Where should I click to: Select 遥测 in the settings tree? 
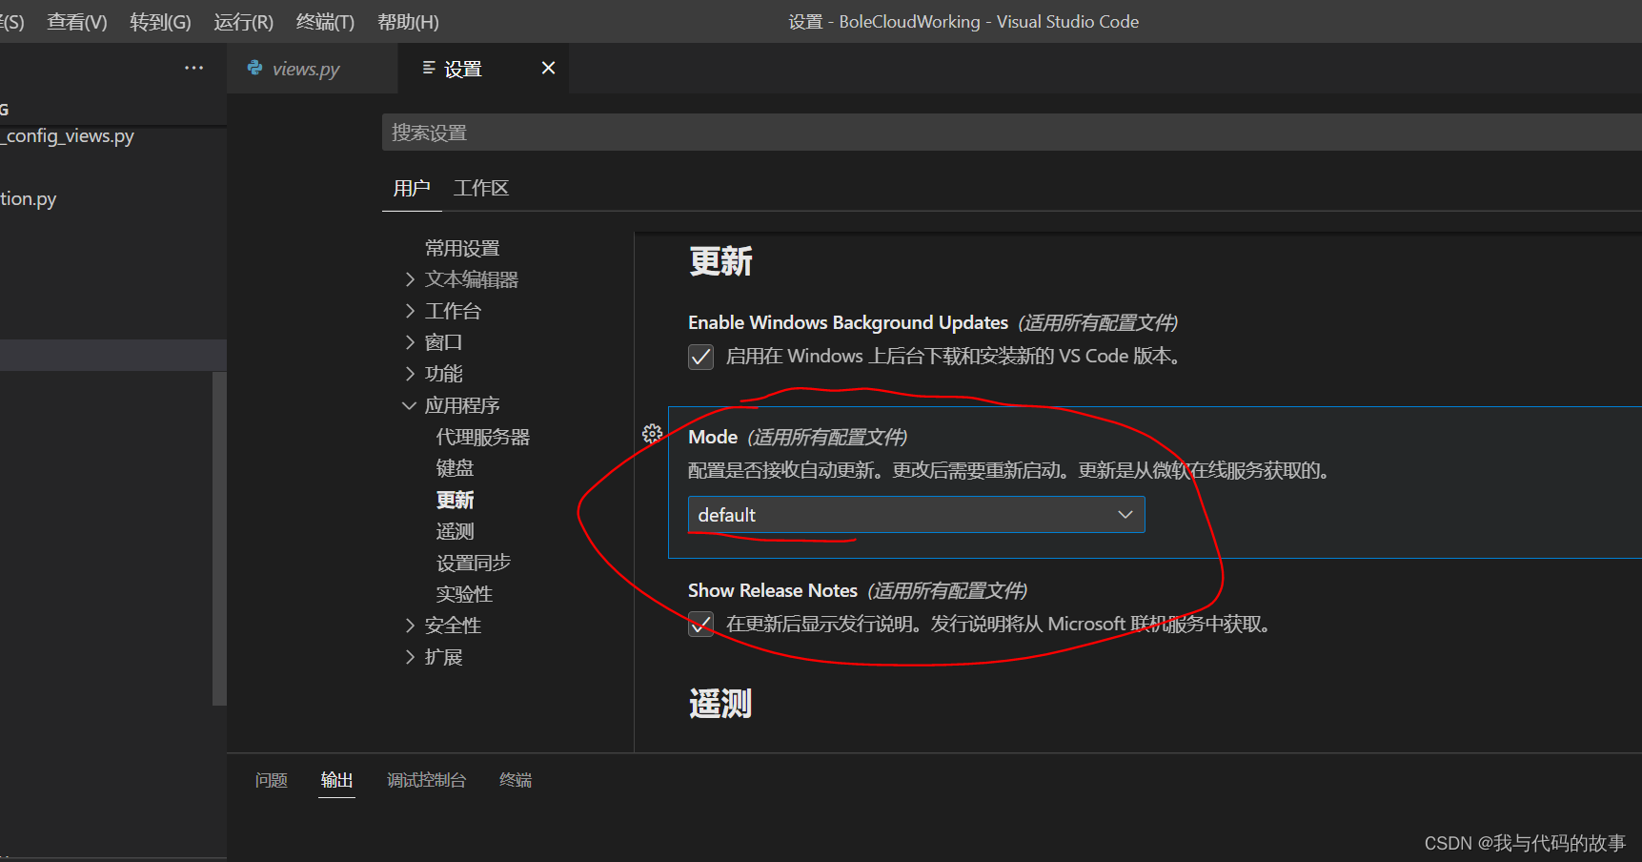[455, 531]
